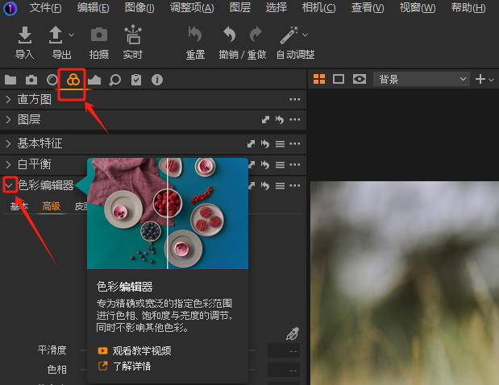The width and height of the screenshot is (499, 385).
Task: Open the 基本特征 three-dot menu
Action: coord(295,143)
